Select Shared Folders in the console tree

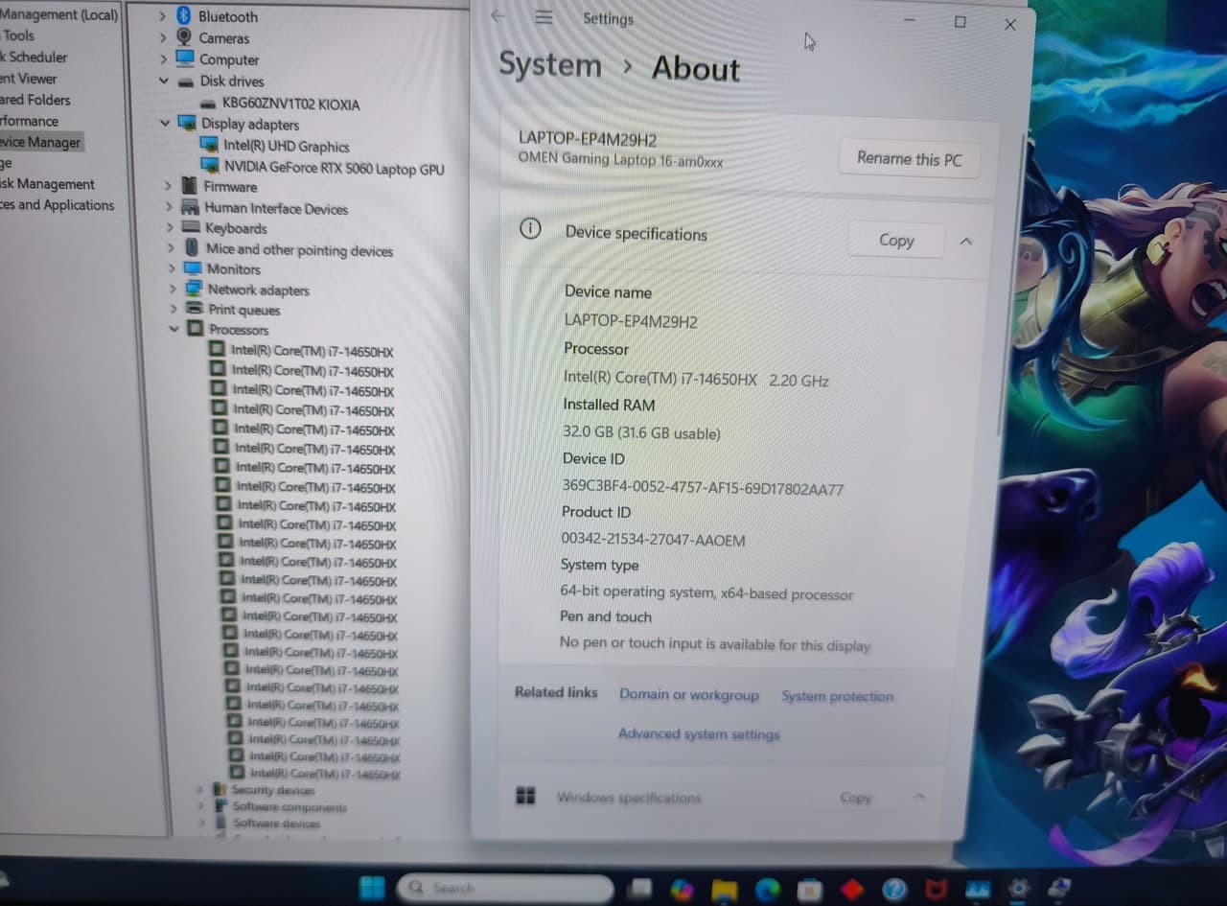tap(35, 100)
